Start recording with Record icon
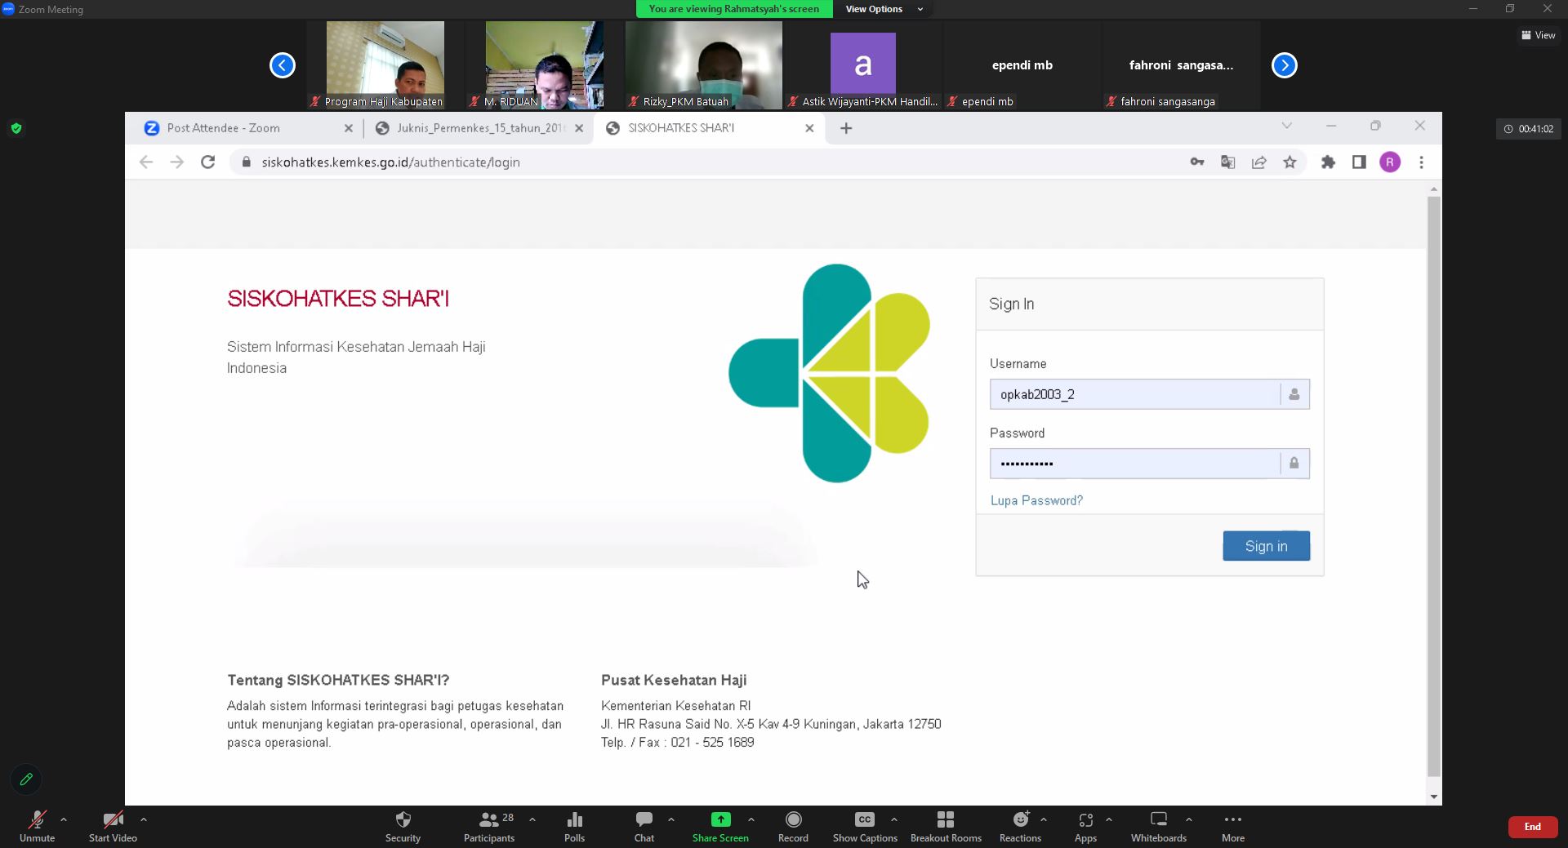The image size is (1568, 848). pos(793,819)
